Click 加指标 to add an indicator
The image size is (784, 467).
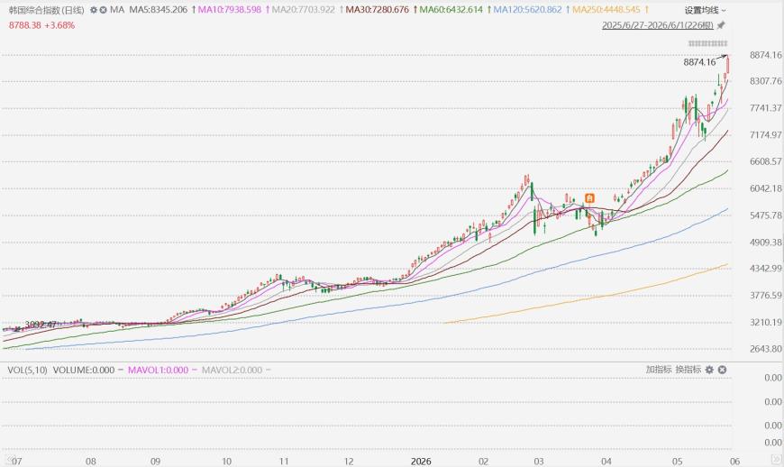(x=659, y=370)
